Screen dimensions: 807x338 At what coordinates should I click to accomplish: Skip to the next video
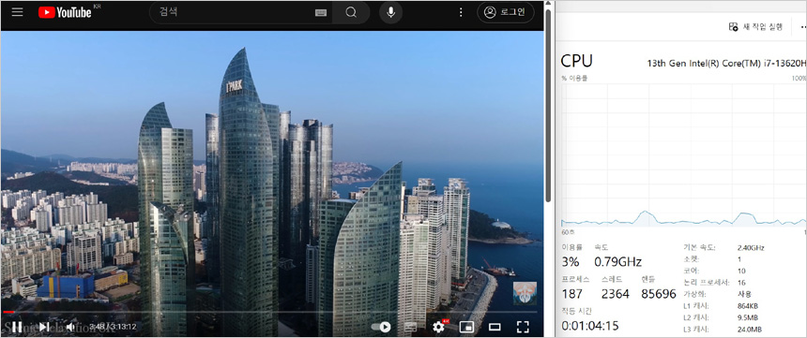click(44, 327)
